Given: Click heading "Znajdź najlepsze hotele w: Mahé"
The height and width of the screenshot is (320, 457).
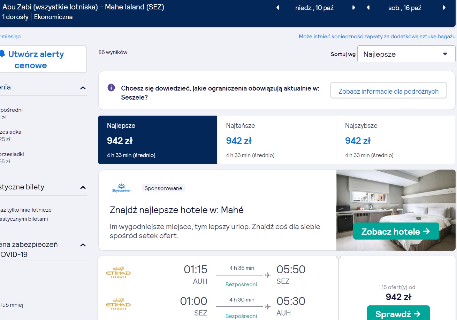Looking at the screenshot, I should pos(177,210).
